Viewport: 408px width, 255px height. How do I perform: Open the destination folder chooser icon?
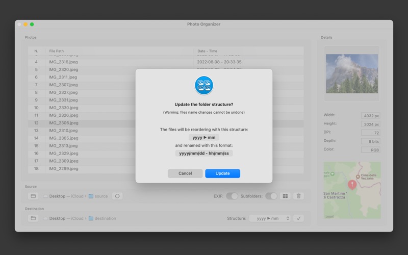click(33, 218)
